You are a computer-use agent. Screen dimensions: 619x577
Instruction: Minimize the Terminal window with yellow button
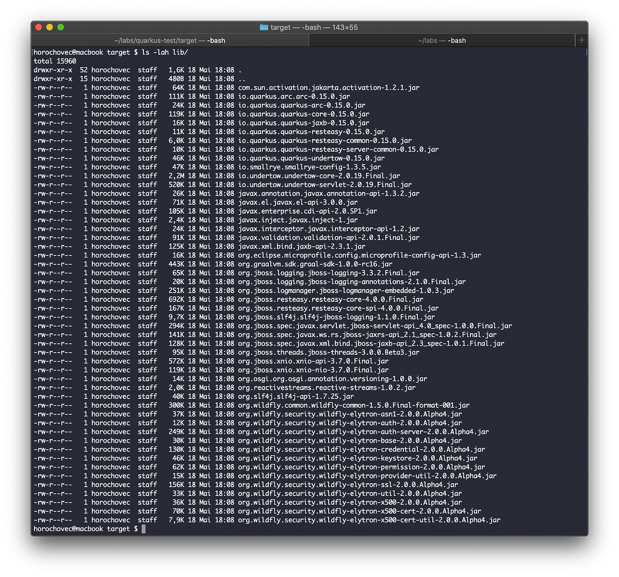pyautogui.click(x=50, y=27)
